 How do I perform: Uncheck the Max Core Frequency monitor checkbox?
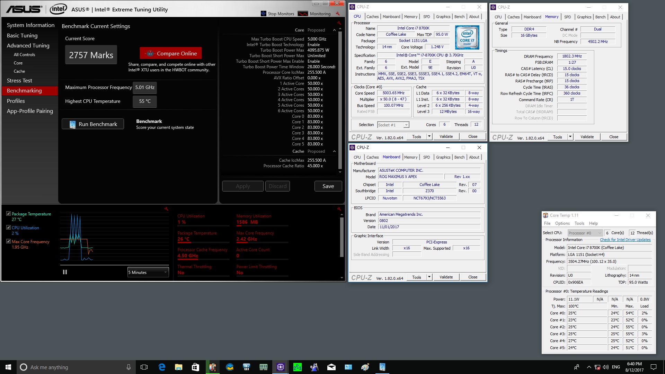pos(8,241)
